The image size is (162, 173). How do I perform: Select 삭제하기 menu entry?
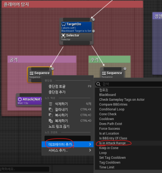(68, 104)
